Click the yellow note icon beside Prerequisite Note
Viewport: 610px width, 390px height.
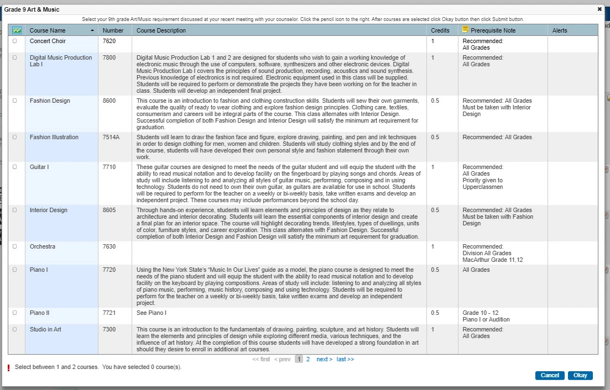pyautogui.click(x=465, y=30)
